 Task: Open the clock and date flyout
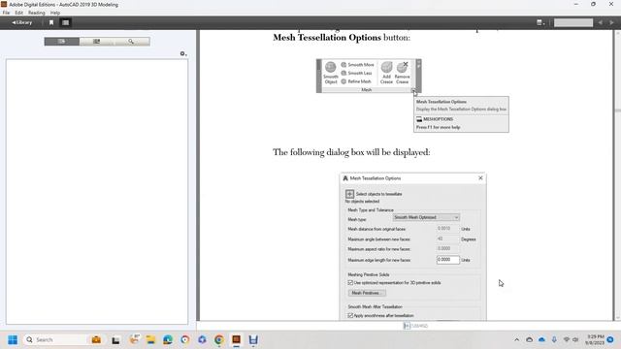(595, 339)
